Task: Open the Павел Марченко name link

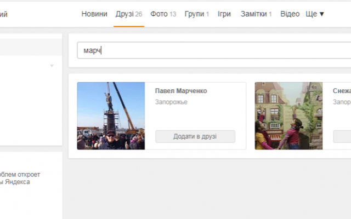Action: coord(181,91)
